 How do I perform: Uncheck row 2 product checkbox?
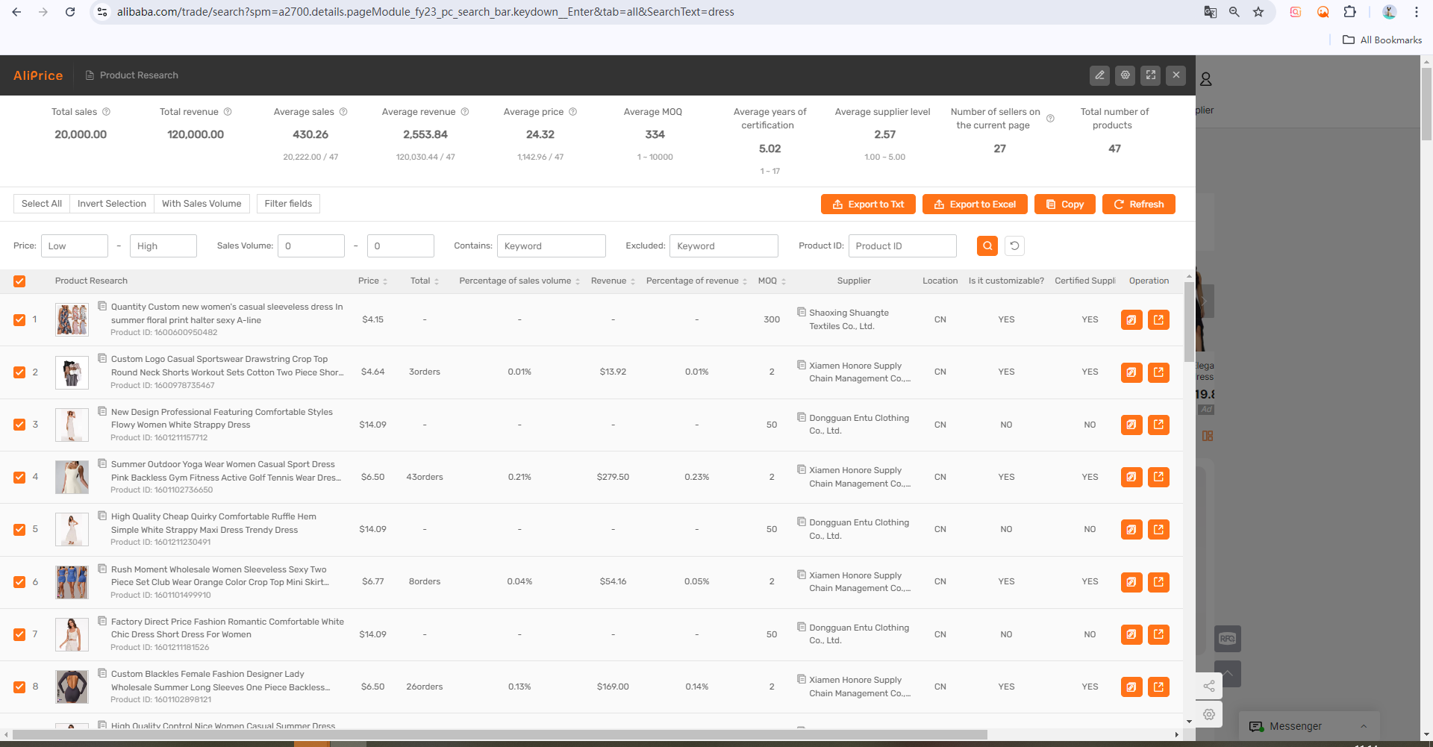(x=19, y=372)
